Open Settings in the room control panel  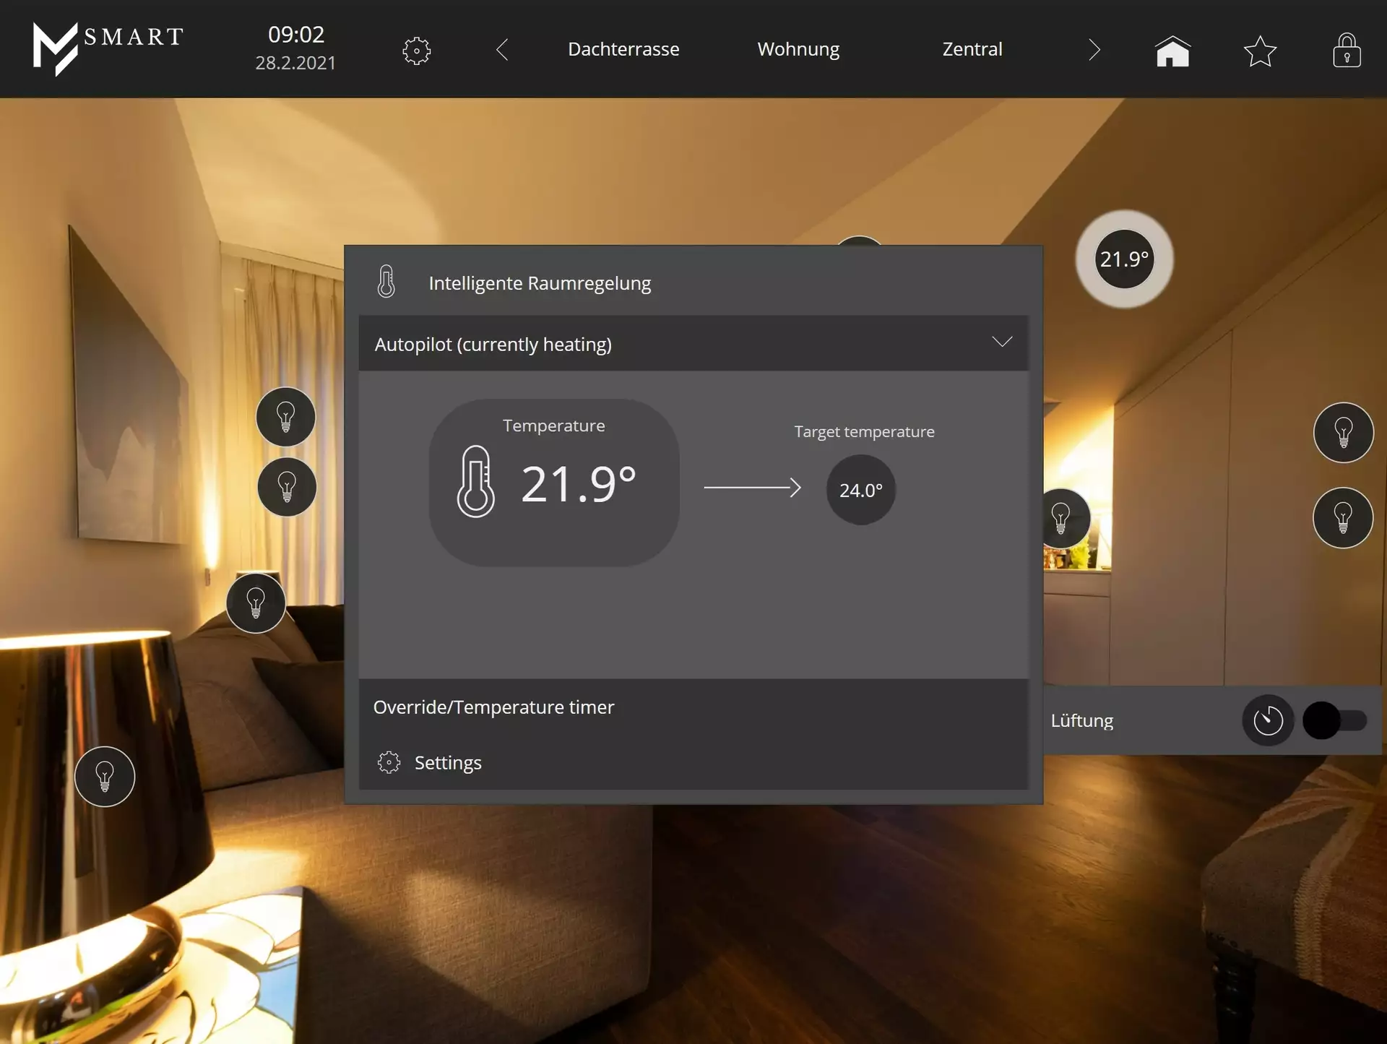[x=446, y=762]
